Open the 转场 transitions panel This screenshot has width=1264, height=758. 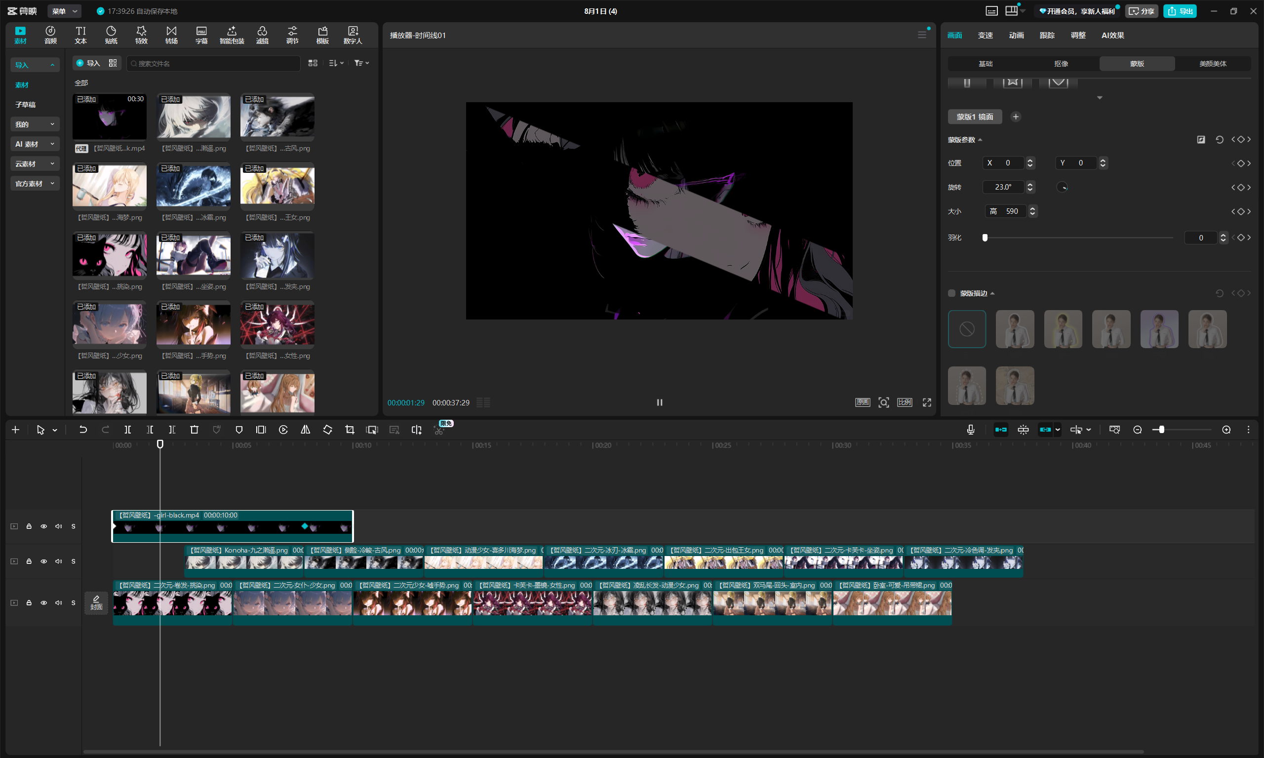pyautogui.click(x=172, y=35)
